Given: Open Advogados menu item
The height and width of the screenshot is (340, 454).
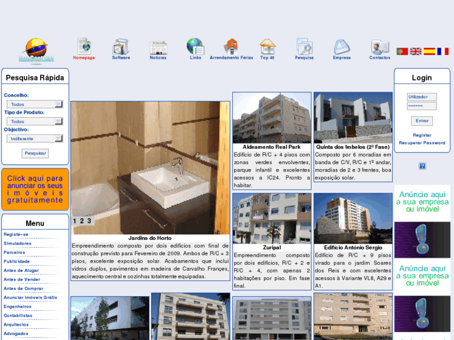Looking at the screenshot, I should [x=16, y=333].
